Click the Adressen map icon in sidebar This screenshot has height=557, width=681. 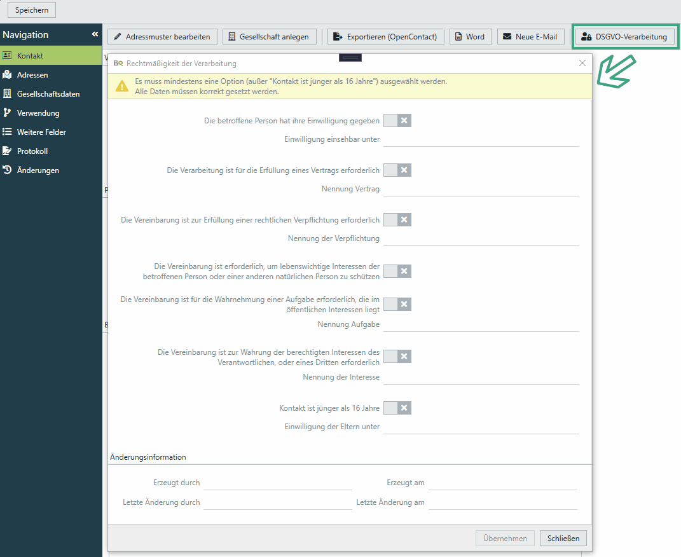coord(7,75)
